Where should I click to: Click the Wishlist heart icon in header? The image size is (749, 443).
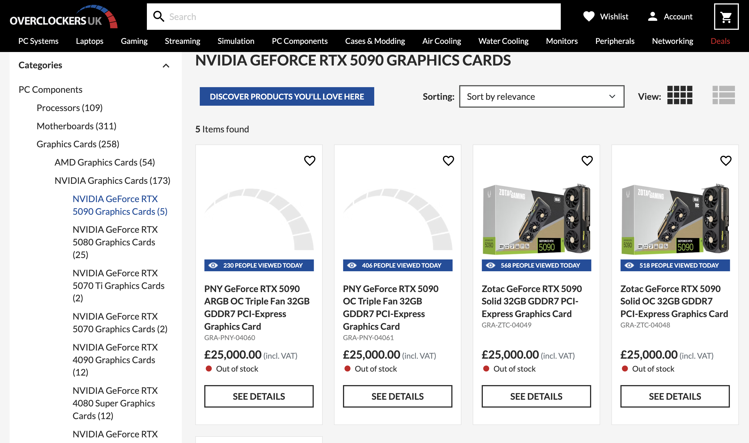(x=589, y=16)
